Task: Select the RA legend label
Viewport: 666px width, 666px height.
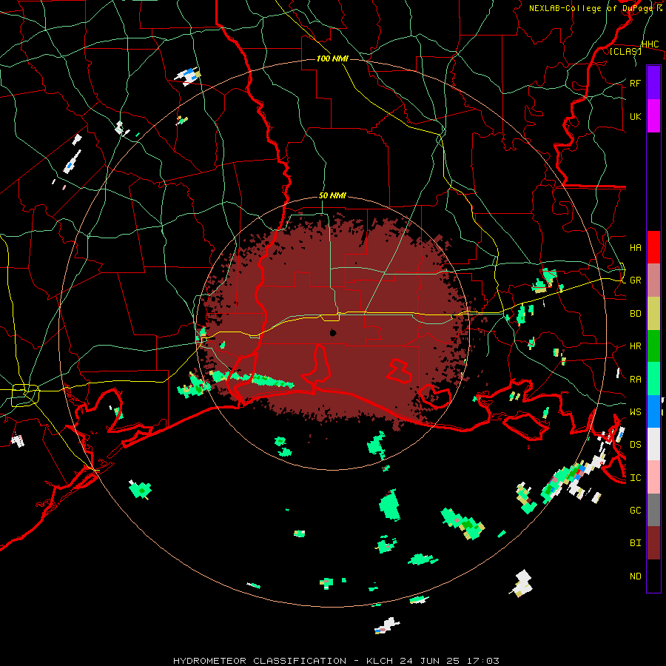Action: (635, 380)
